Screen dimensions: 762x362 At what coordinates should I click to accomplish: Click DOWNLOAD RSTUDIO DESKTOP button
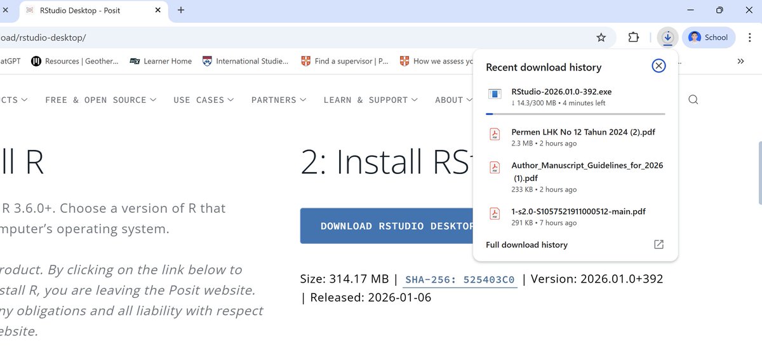point(387,226)
